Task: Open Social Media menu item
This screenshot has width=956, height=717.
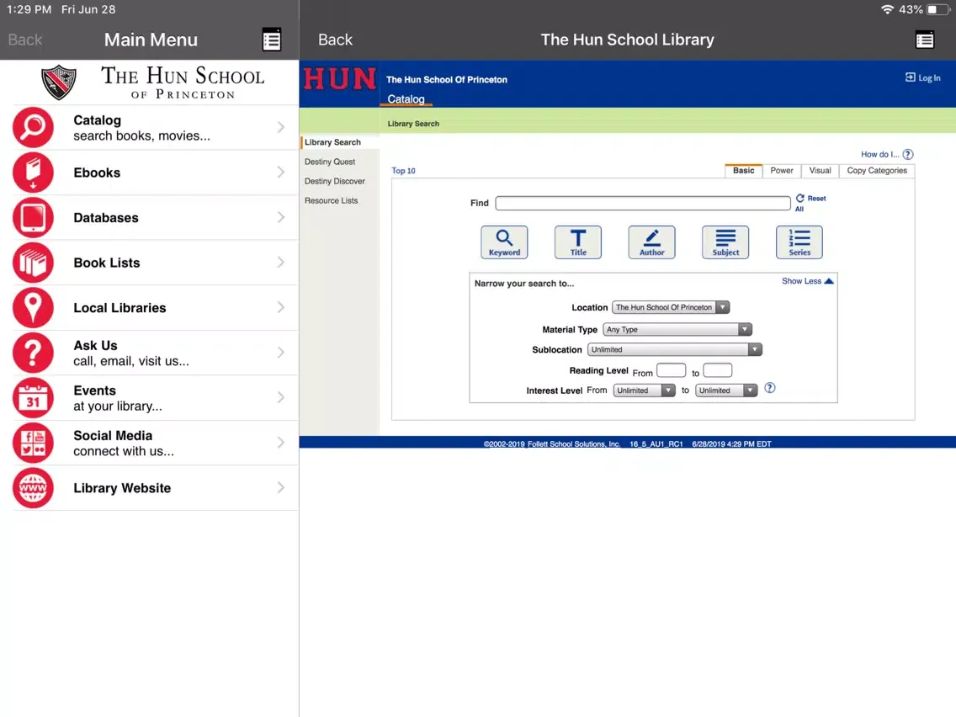Action: [x=150, y=443]
